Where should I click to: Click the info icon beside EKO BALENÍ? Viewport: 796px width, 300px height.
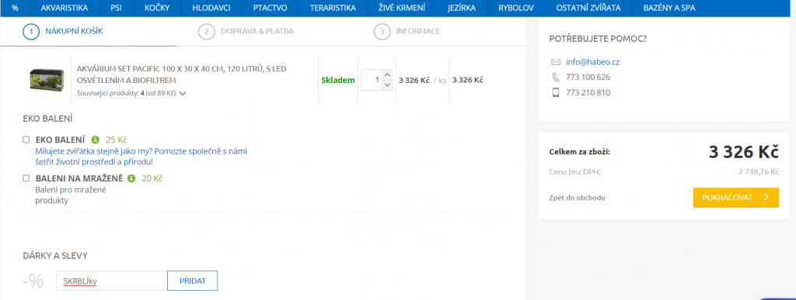[x=95, y=140]
